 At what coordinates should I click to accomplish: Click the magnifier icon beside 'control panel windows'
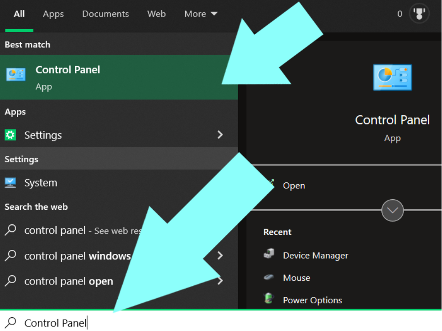click(x=10, y=255)
